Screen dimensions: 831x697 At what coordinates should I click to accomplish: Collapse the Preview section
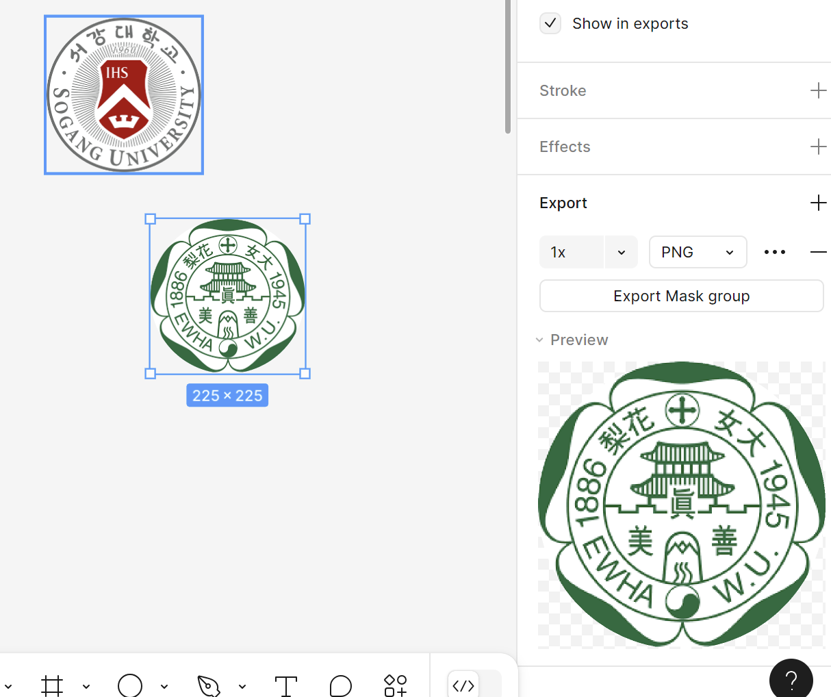(x=539, y=340)
